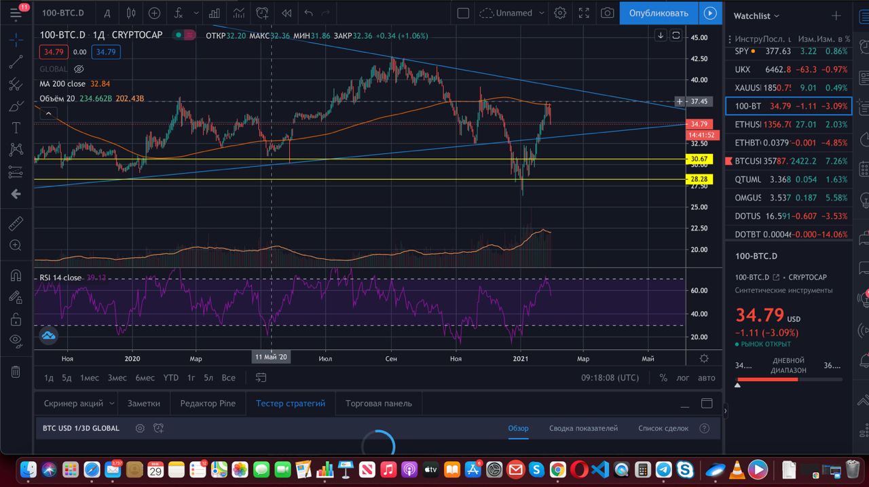Open the Тестер стратегий tab
Screen dimensions: 869x487
pos(291,403)
